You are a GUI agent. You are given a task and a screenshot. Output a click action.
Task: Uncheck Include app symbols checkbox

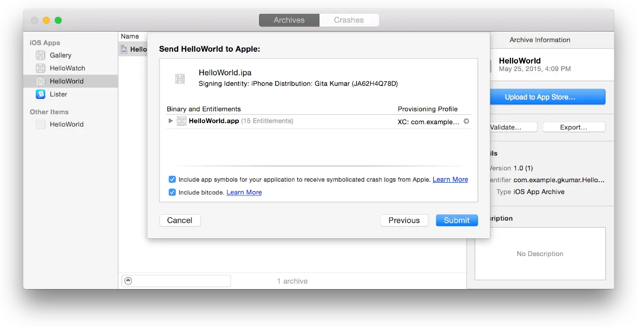tap(172, 179)
